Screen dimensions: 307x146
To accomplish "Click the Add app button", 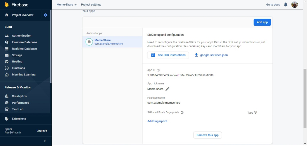I will click(262, 22).
